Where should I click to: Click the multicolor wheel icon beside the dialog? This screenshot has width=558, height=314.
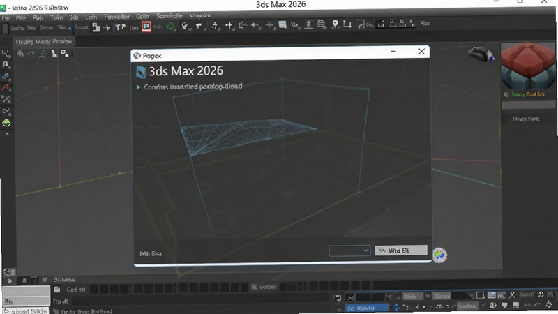(439, 255)
